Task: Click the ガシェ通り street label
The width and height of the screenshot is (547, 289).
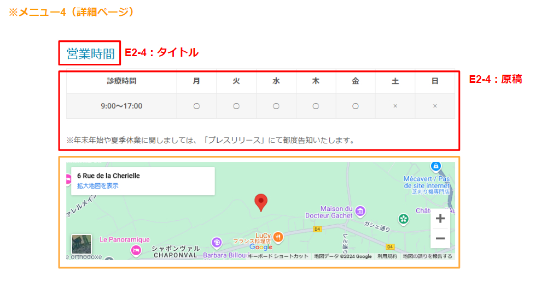Action: (x=377, y=226)
